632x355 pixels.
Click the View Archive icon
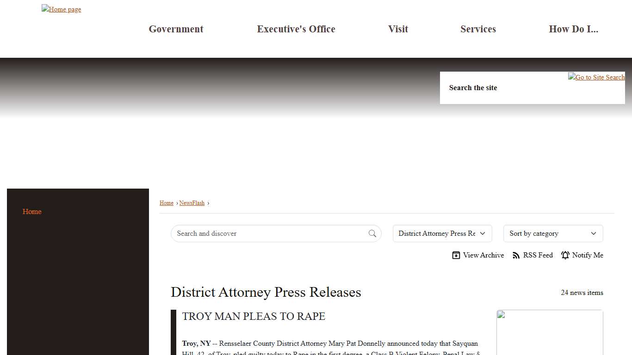click(456, 255)
